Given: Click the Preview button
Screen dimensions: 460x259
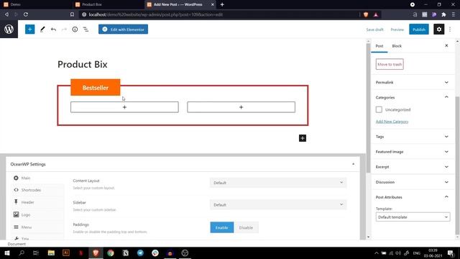Looking at the screenshot, I should click(x=397, y=29).
